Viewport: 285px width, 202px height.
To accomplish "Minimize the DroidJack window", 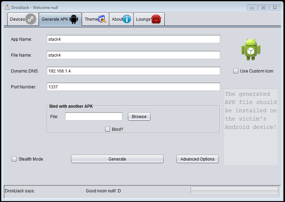I will (x=252, y=8).
